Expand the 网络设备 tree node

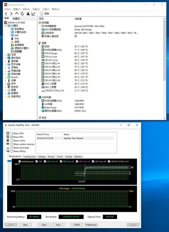tap(6, 74)
